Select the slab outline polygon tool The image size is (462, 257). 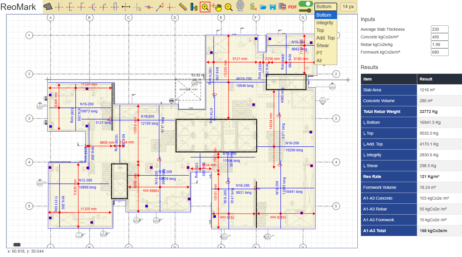[x=48, y=6]
